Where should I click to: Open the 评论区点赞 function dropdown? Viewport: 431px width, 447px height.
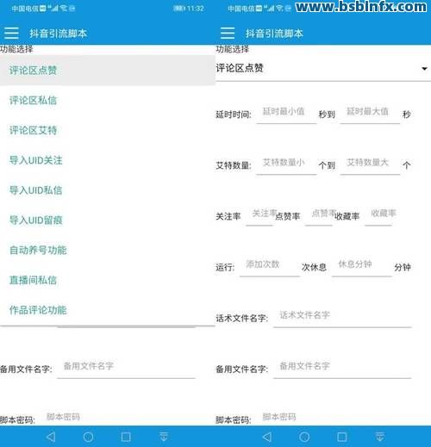323,68
